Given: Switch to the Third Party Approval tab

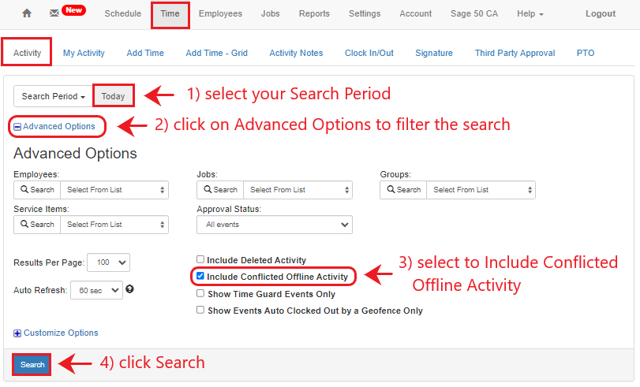Looking at the screenshot, I should [x=515, y=53].
